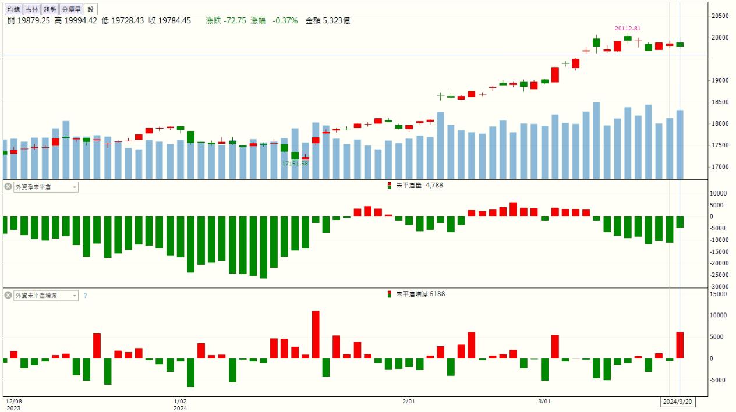Click the 未平倉量 -4,788 readout

pos(420,185)
